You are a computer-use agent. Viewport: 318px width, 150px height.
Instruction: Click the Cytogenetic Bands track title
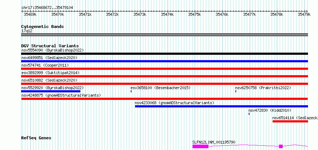pyautogui.click(x=43, y=26)
